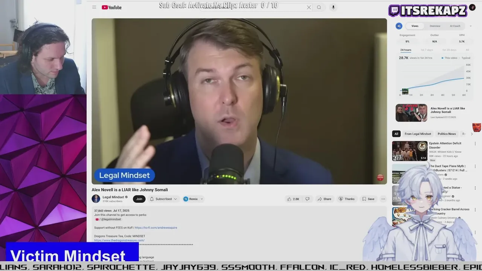Open options for the Cracker Barrel video
The width and height of the screenshot is (482, 271).
[x=475, y=209]
